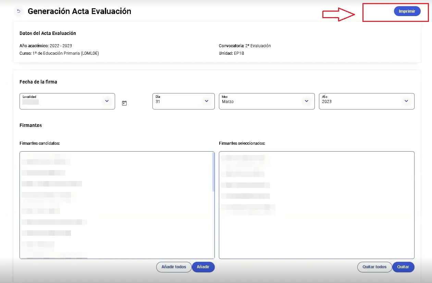This screenshot has height=283, width=432.
Task: Select first name in Firmantes candidatos list
Action: [46, 162]
